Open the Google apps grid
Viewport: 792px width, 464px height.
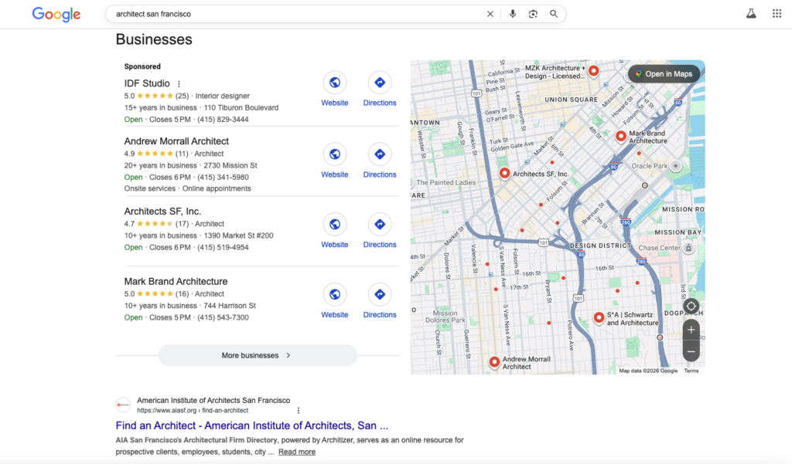(777, 14)
